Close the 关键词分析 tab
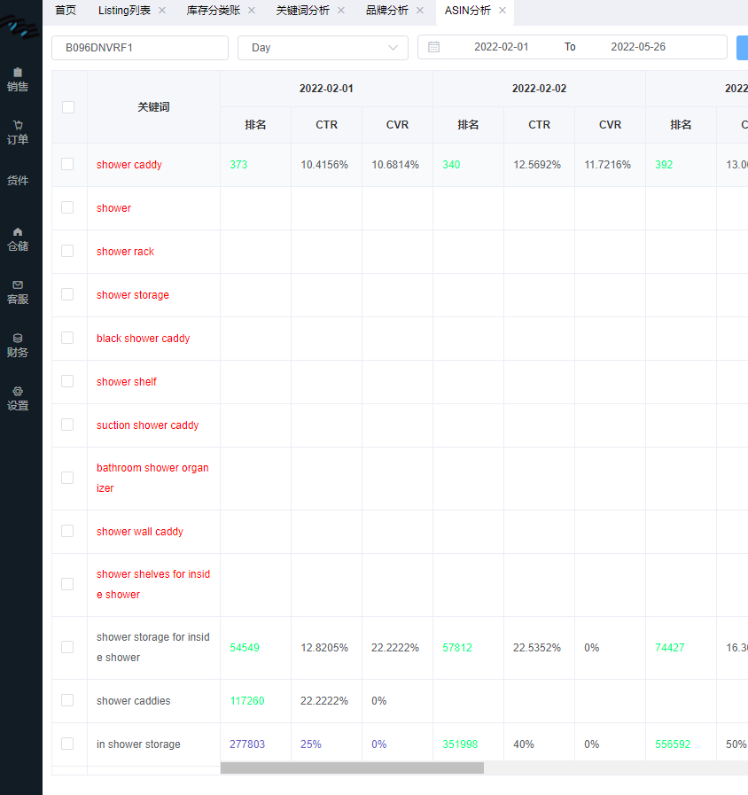Viewport: 748px width, 795px height. point(340,11)
